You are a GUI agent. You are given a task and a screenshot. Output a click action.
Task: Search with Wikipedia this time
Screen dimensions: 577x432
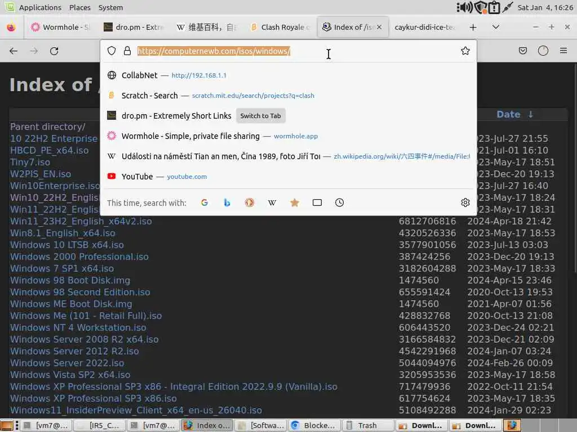[272, 202]
